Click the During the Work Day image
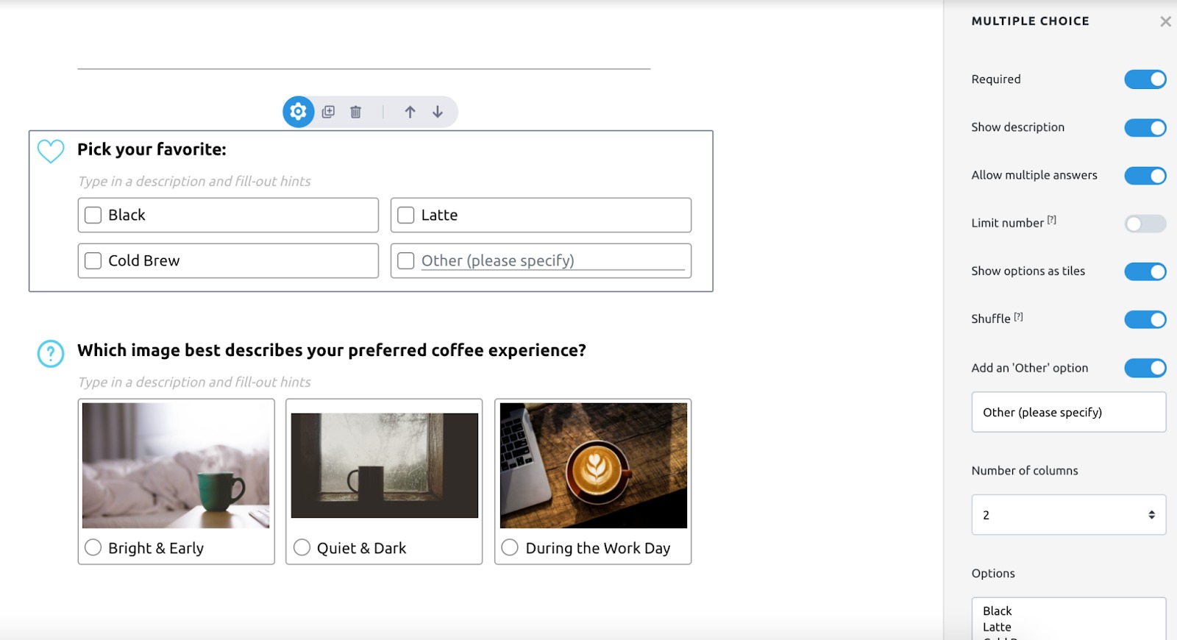 [x=593, y=465]
